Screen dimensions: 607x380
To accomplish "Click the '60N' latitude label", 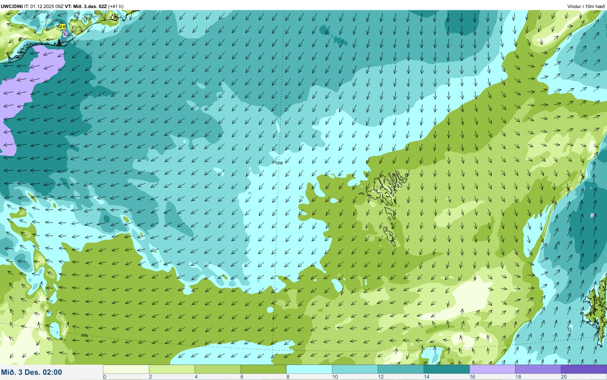I will 85,335.
